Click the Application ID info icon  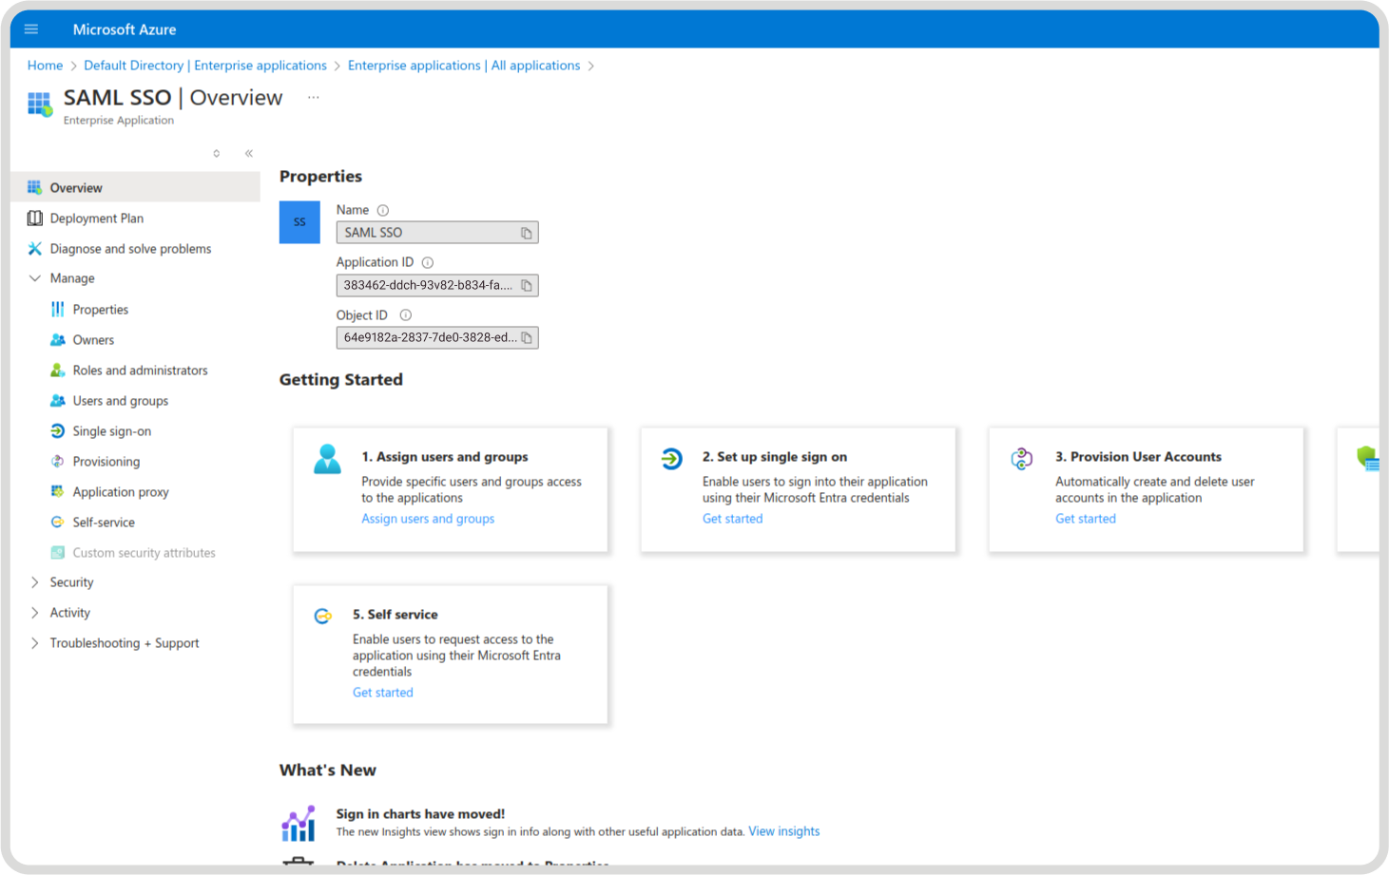[428, 262]
